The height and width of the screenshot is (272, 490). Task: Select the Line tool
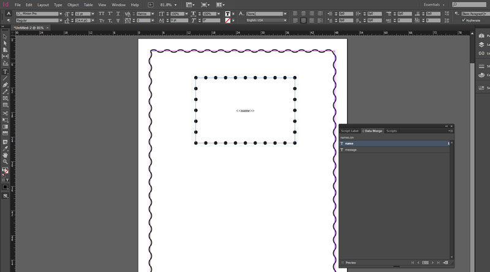[x=5, y=78]
